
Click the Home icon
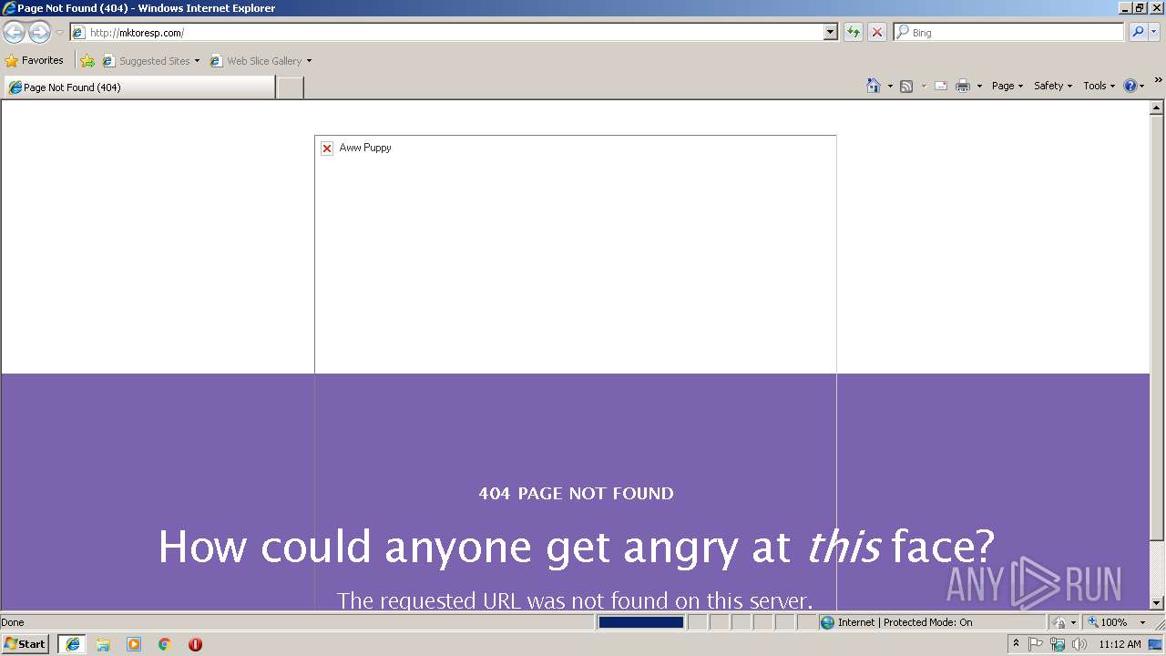click(873, 86)
